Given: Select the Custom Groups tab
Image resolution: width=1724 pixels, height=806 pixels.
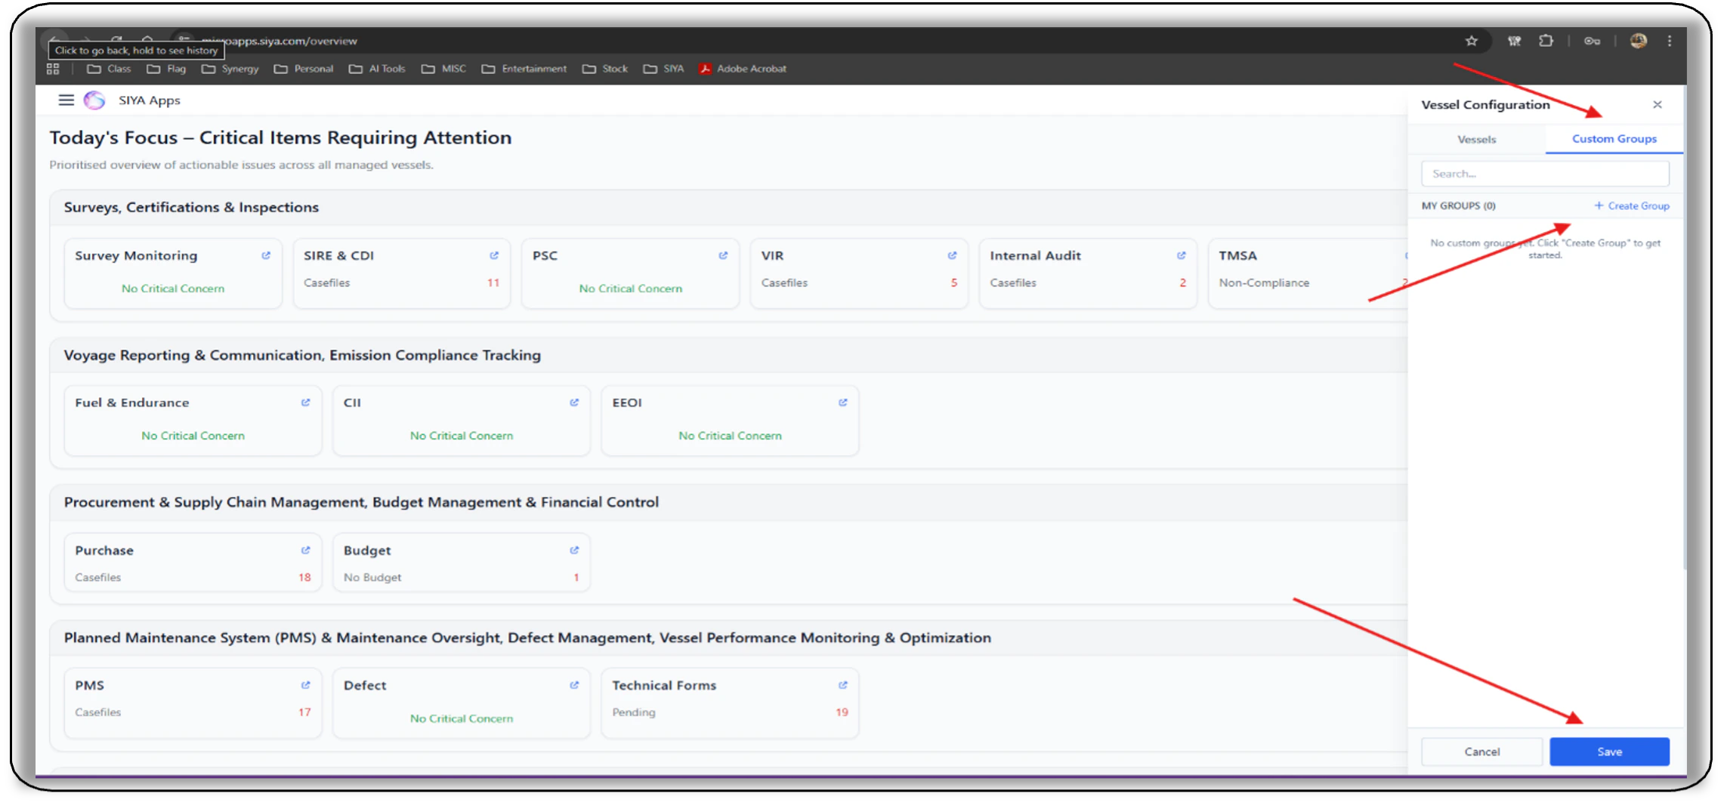Looking at the screenshot, I should point(1614,139).
